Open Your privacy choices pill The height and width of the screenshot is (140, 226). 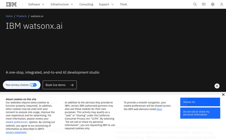tap(21, 85)
